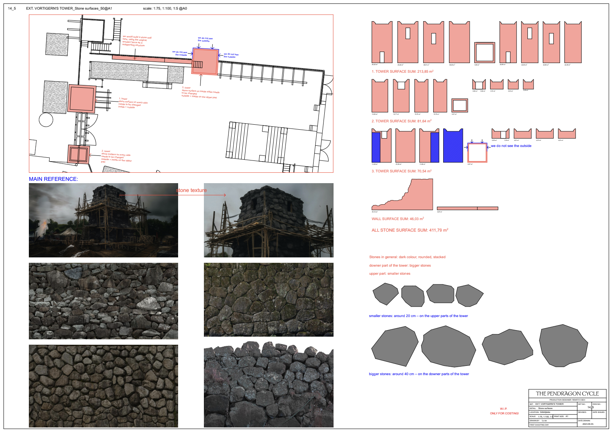Open the tower reference photo with smoke at left
Image resolution: width=614 pixels, height=434 pixels.
click(x=103, y=220)
